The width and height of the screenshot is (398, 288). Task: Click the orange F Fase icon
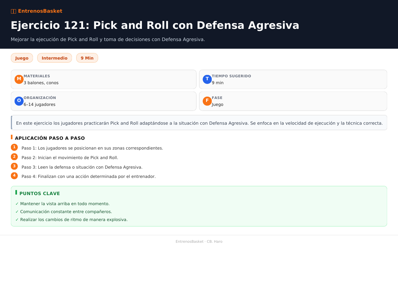(x=207, y=101)
